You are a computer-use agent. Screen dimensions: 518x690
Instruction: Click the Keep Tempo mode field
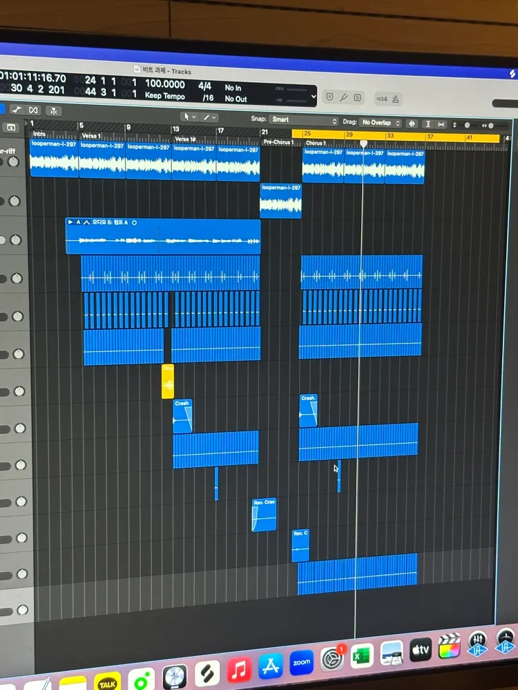point(165,96)
